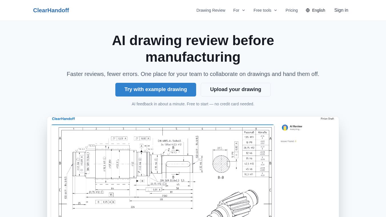Click the AI Review avatar icon
This screenshot has height=217, width=386.
(285, 128)
